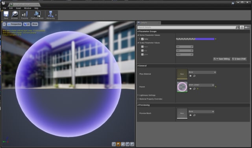Select the material instance asset tab
This screenshot has width=252, height=148.
tap(24, 5)
